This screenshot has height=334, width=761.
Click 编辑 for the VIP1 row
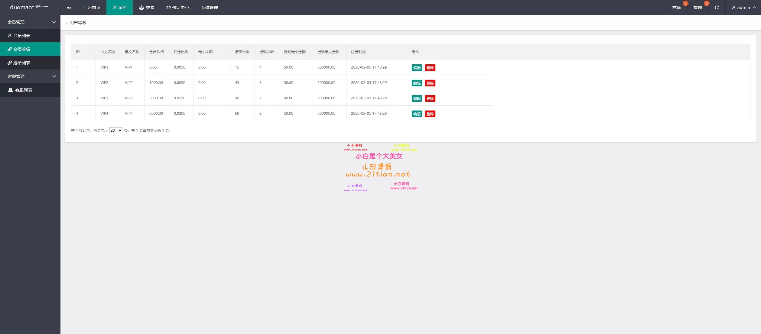click(417, 68)
